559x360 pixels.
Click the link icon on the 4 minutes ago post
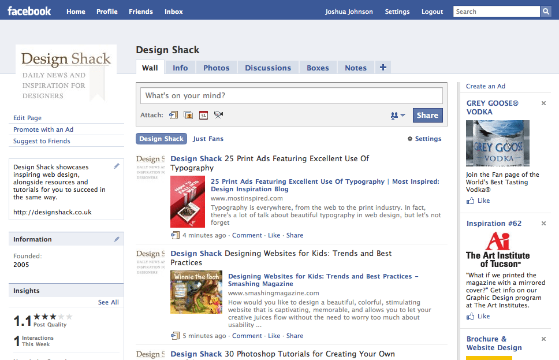[x=175, y=235]
